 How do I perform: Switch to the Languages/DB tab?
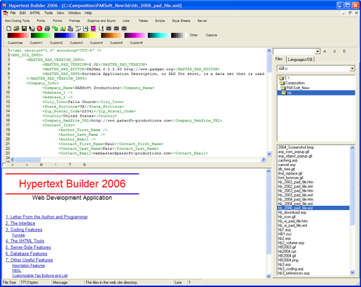[300, 60]
